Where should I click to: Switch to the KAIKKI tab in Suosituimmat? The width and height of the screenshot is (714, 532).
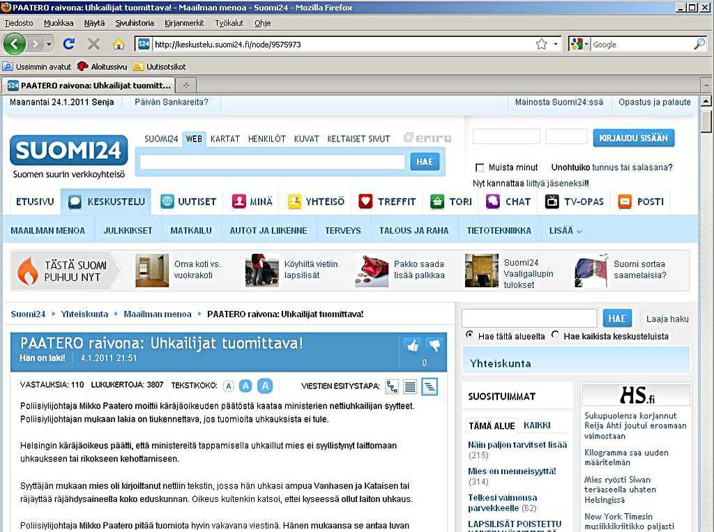(x=537, y=425)
